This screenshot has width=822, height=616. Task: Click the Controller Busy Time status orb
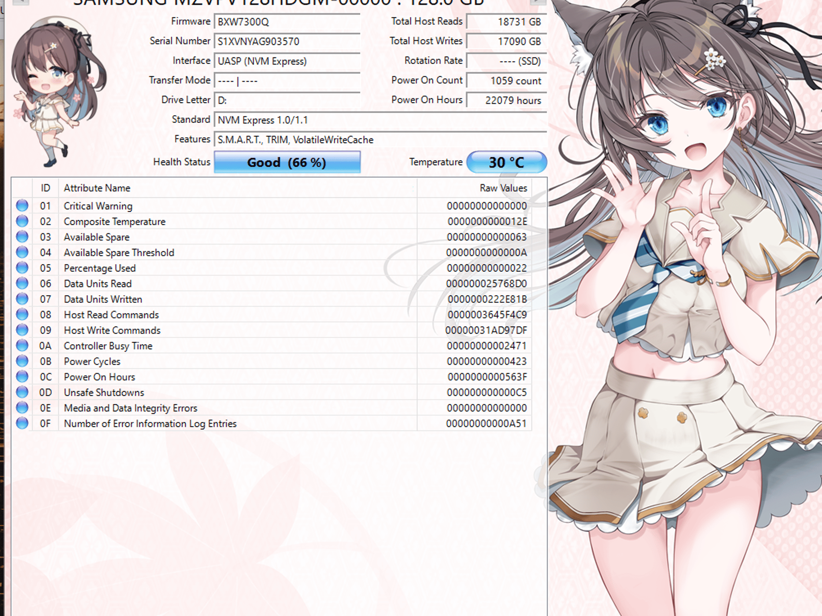22,346
